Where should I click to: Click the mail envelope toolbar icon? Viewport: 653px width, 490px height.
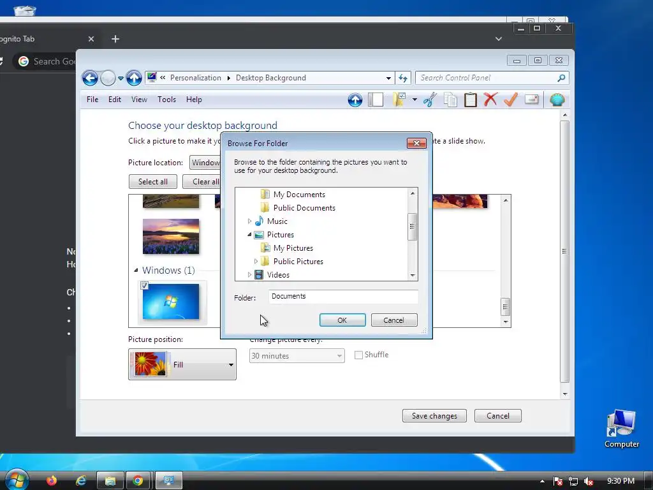tap(532, 99)
